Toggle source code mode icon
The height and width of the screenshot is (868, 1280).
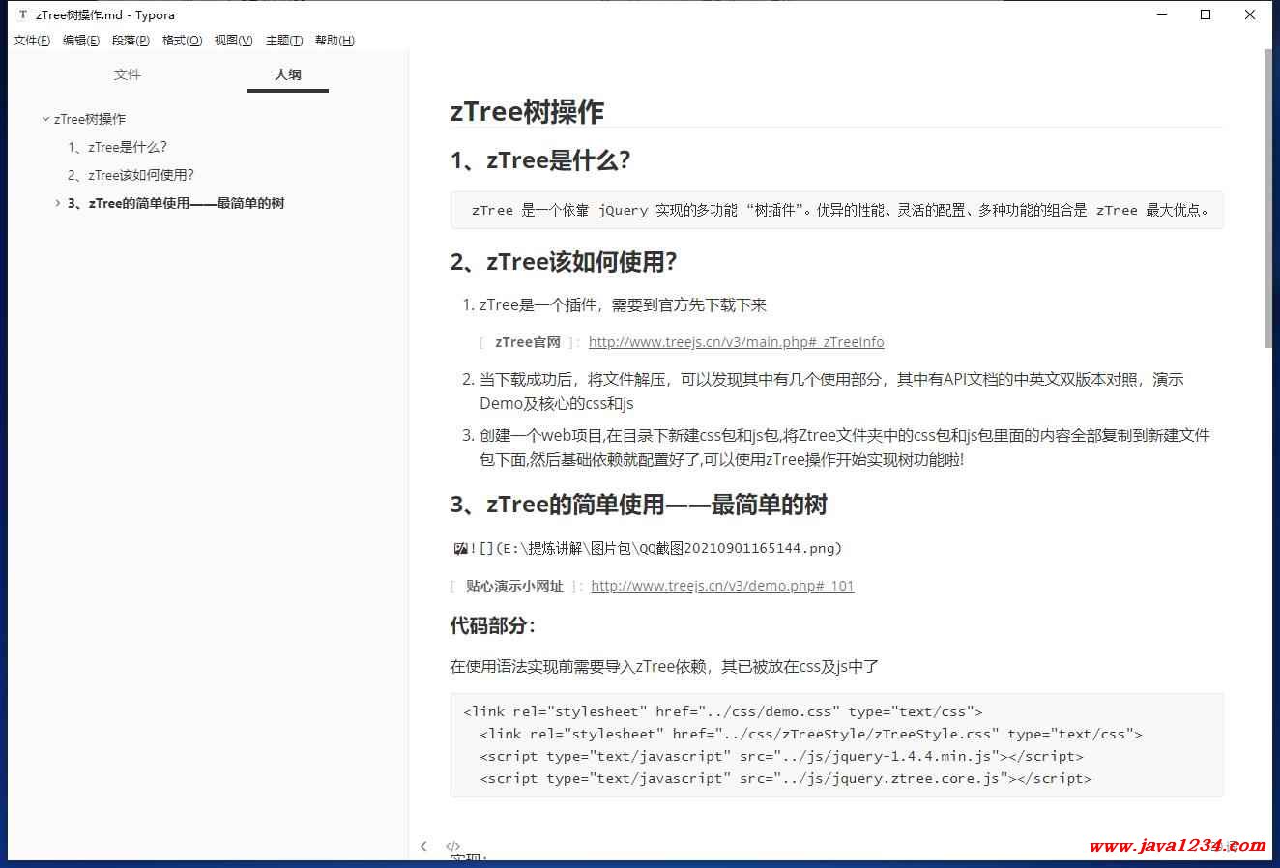tap(452, 846)
